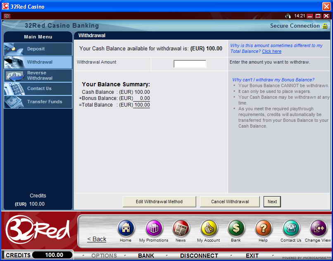Click EXIT in the bottom bar
The height and width of the screenshot is (261, 333).
point(252,256)
